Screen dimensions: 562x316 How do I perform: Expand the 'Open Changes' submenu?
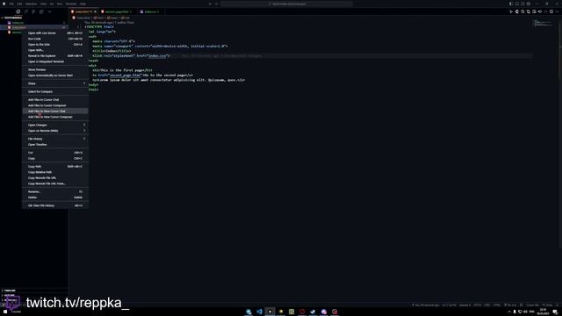[x=55, y=125]
